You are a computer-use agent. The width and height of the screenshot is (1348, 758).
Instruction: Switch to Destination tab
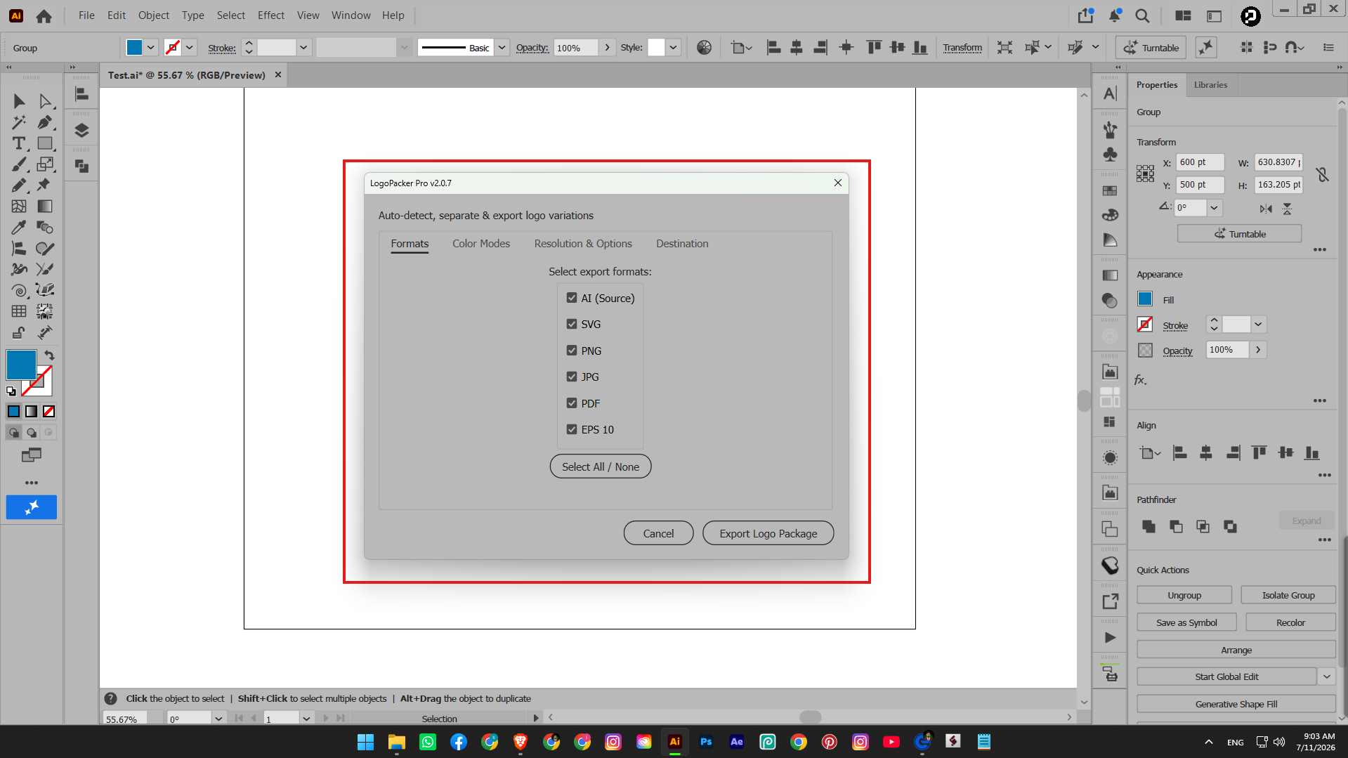click(x=682, y=244)
